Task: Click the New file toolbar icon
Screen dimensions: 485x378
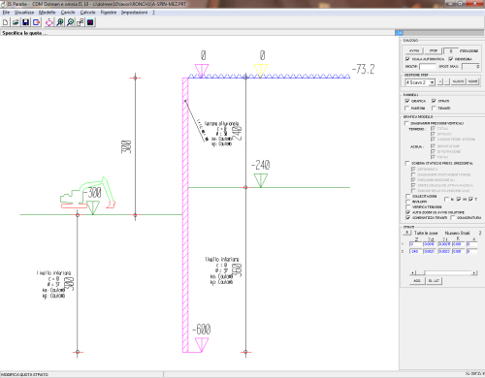Action: (6, 22)
